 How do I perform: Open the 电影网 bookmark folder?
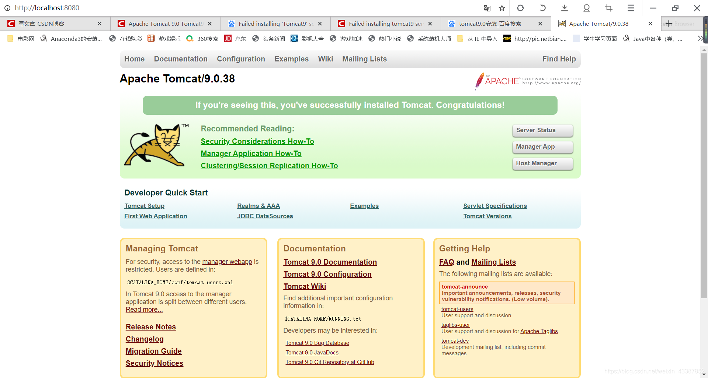pos(21,39)
